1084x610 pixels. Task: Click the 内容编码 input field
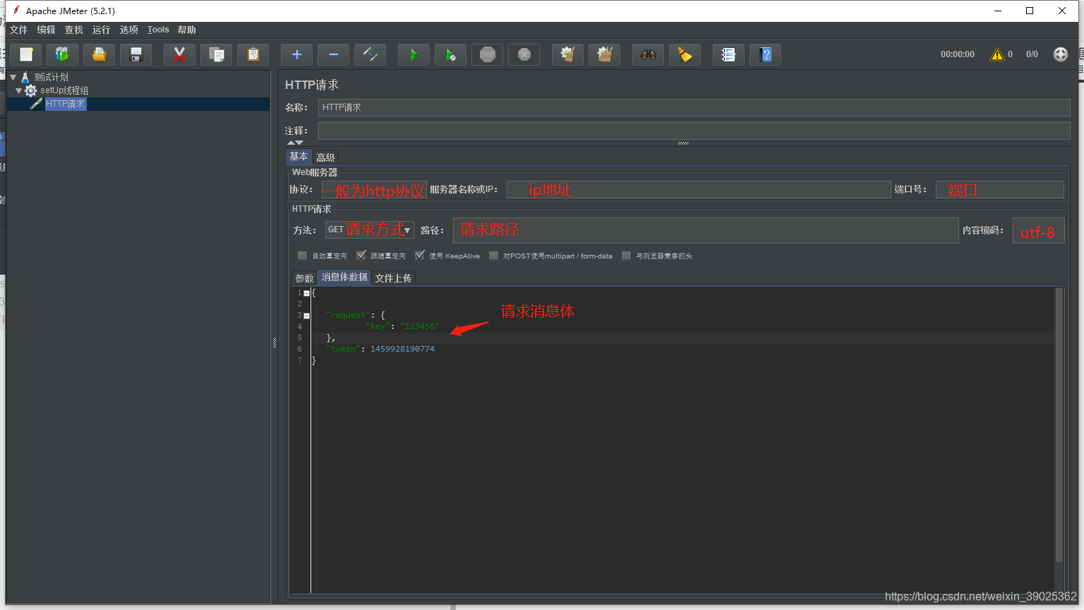[1038, 230]
